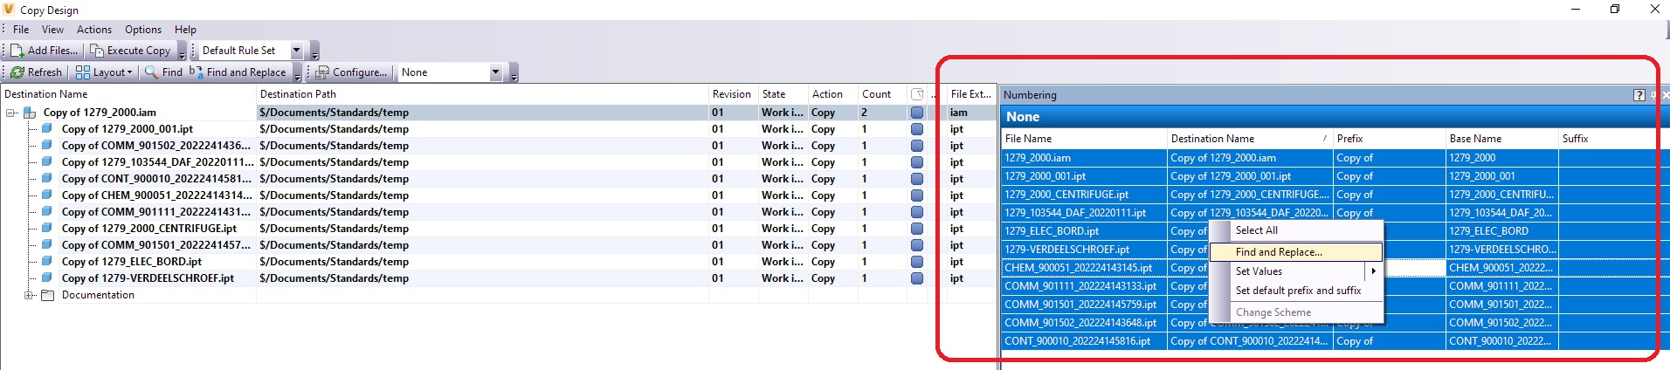This screenshot has width=1670, height=370.
Task: Run the Execute Copy toolbar command
Action: pyautogui.click(x=130, y=51)
